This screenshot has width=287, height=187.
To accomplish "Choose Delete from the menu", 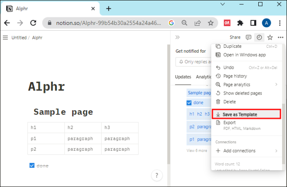I will pos(247,102).
